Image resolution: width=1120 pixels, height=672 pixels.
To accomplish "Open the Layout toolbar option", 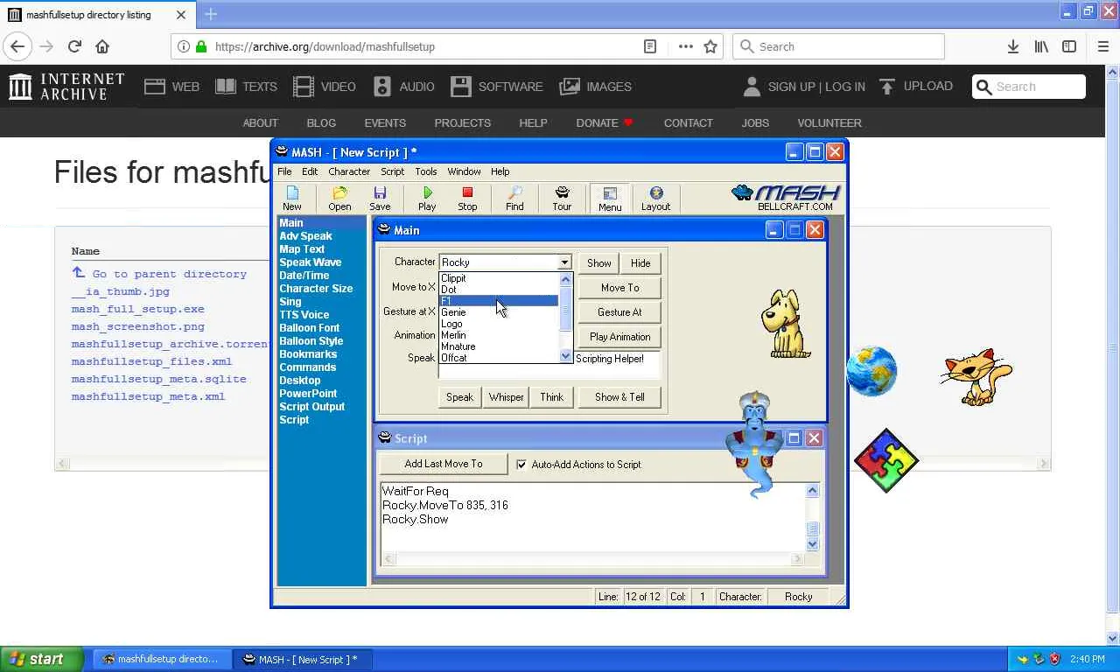I will click(655, 199).
